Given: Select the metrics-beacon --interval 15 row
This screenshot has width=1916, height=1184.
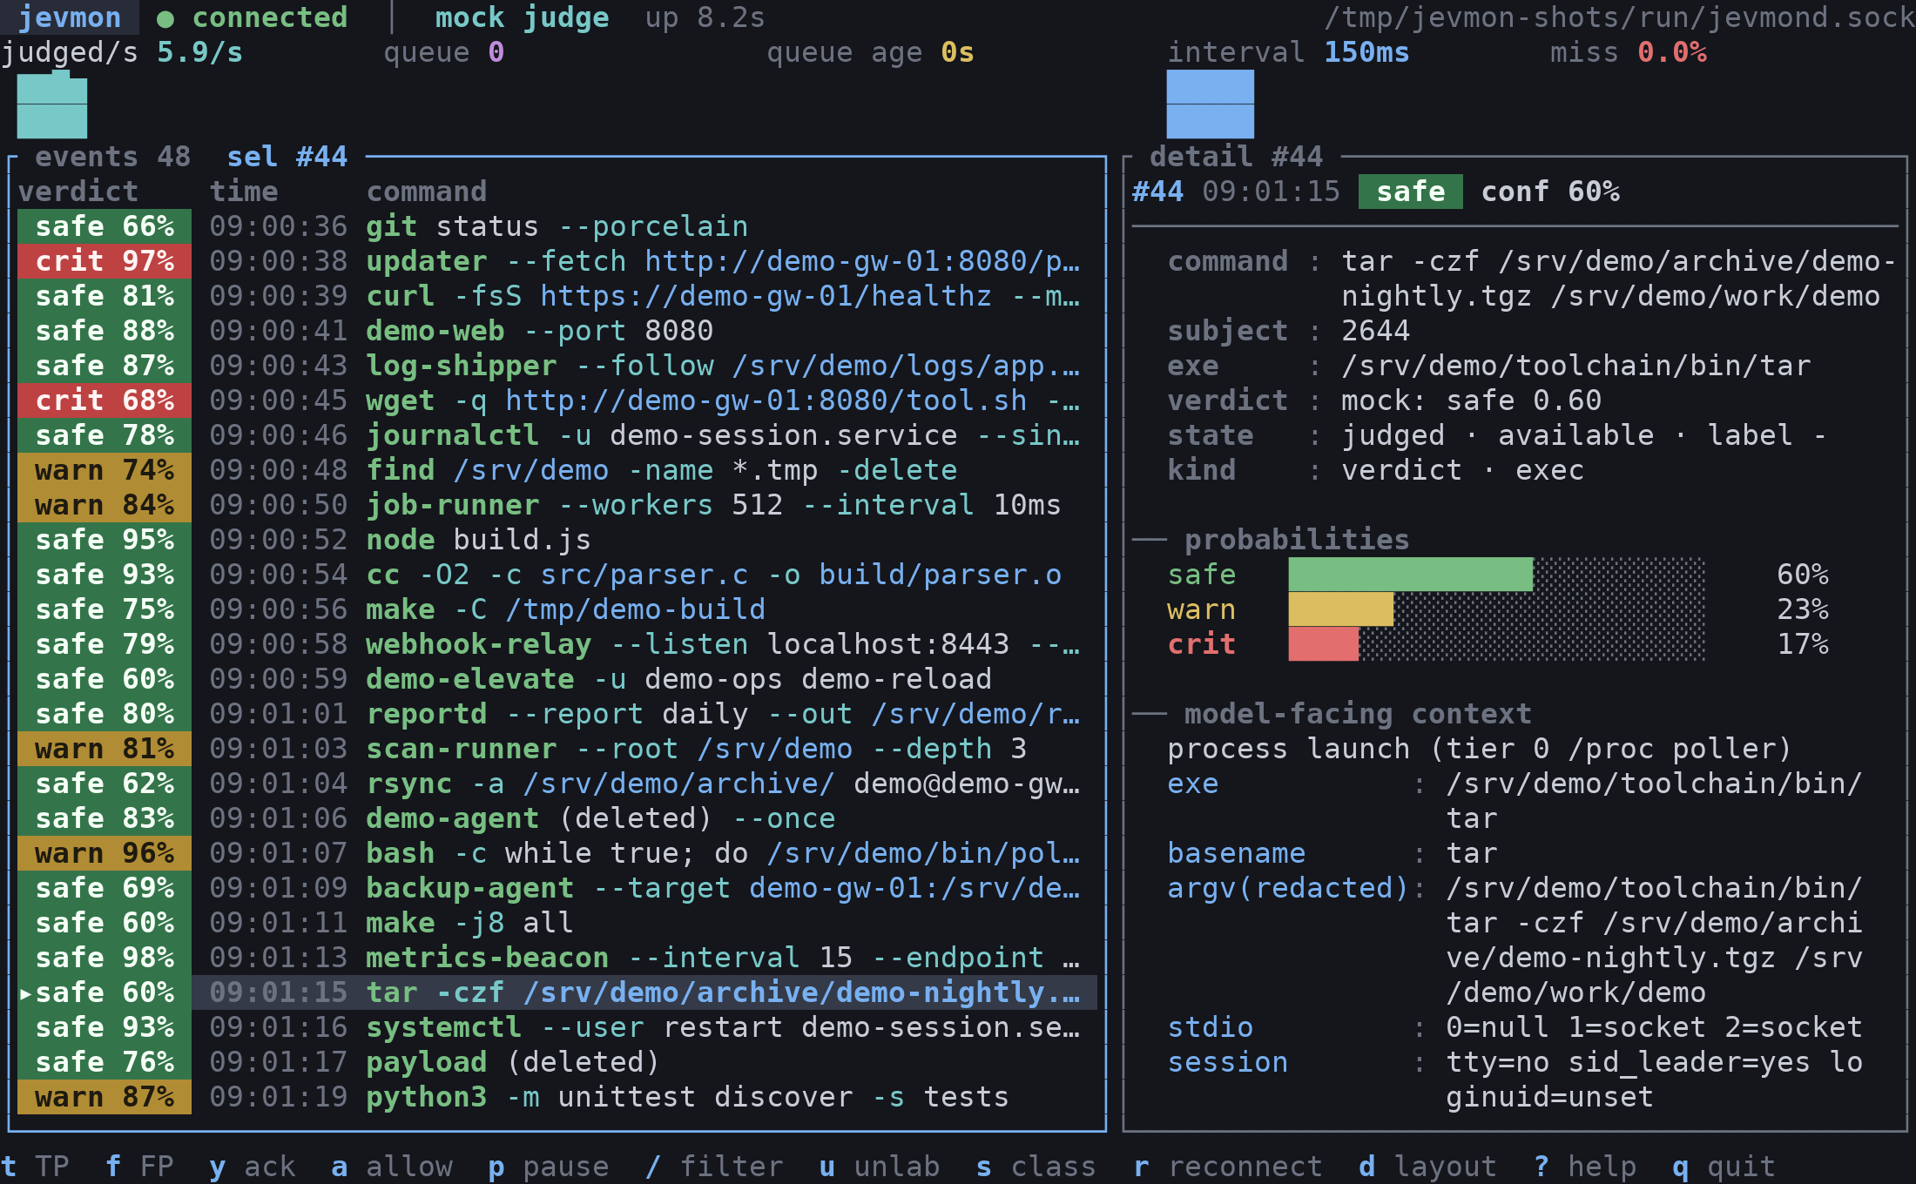Looking at the screenshot, I should point(557,958).
